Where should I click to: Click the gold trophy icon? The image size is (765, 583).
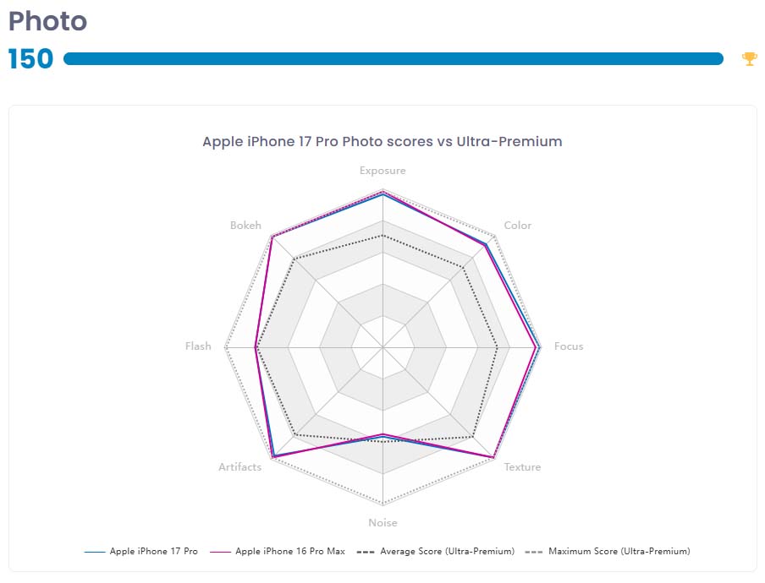click(749, 58)
